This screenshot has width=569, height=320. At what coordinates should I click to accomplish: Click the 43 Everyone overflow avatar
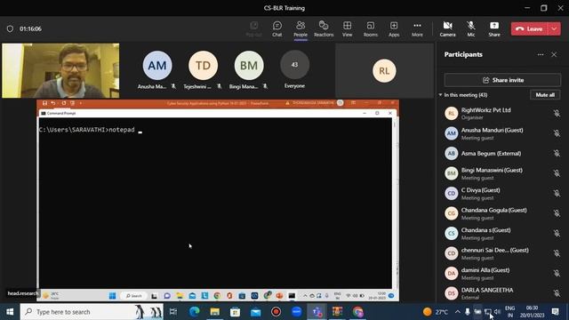294,65
